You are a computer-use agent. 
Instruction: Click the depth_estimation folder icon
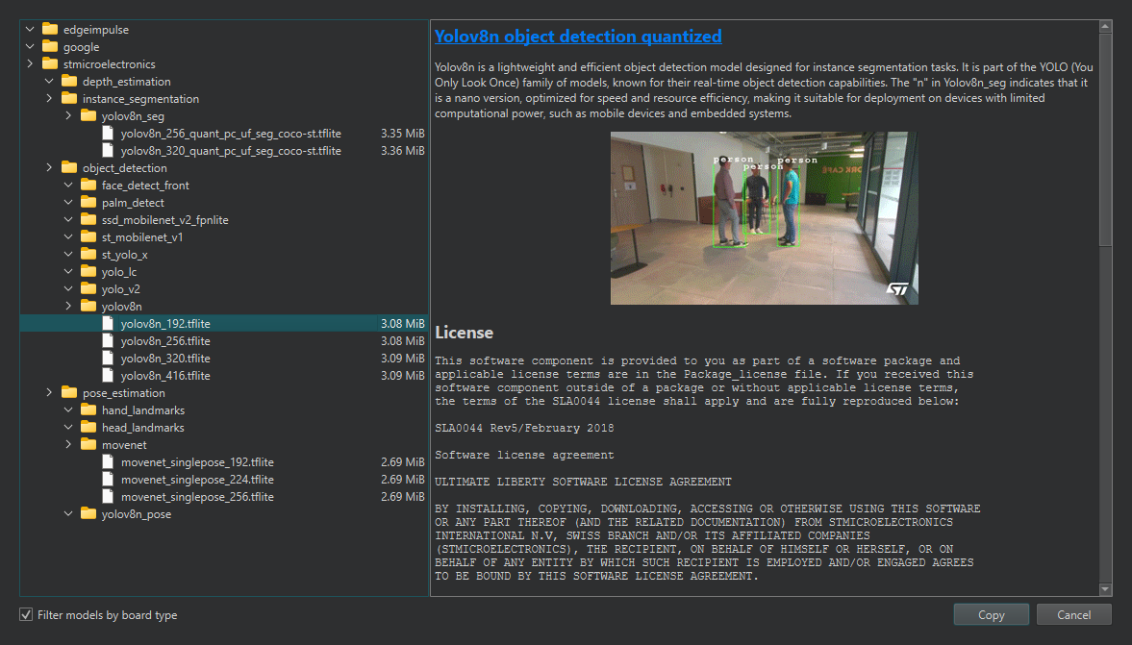pos(69,82)
